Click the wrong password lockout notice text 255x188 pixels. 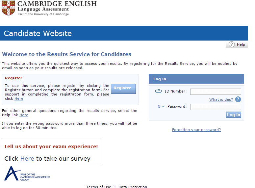[69, 126]
